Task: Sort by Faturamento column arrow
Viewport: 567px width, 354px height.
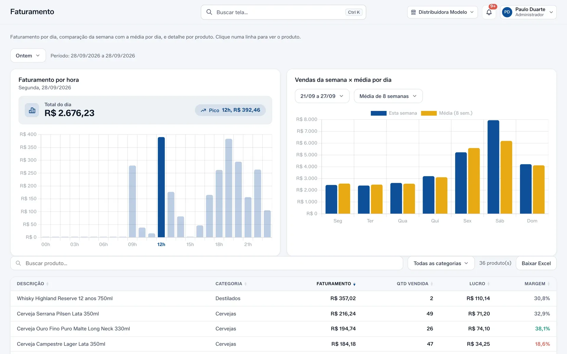Action: coord(354,284)
